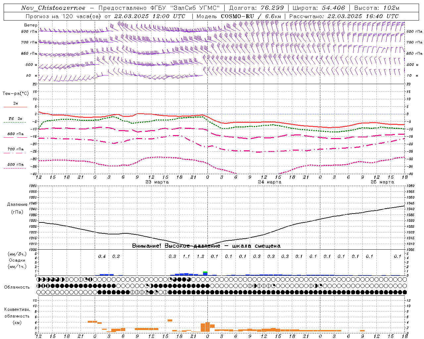Click the 3-hour precipitation value "0.4"
This screenshot has width=424, height=339.
click(102, 256)
